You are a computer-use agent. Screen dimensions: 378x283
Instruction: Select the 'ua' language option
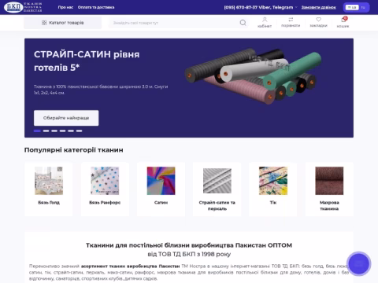pos(352,7)
